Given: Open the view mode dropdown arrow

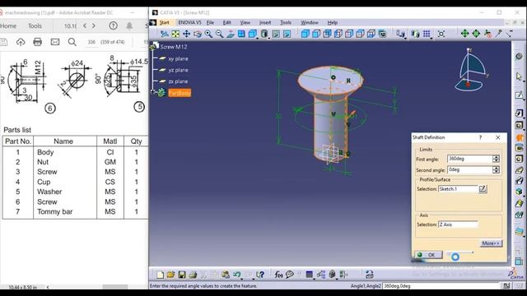Looking at the screenshot, I should click(x=269, y=38).
